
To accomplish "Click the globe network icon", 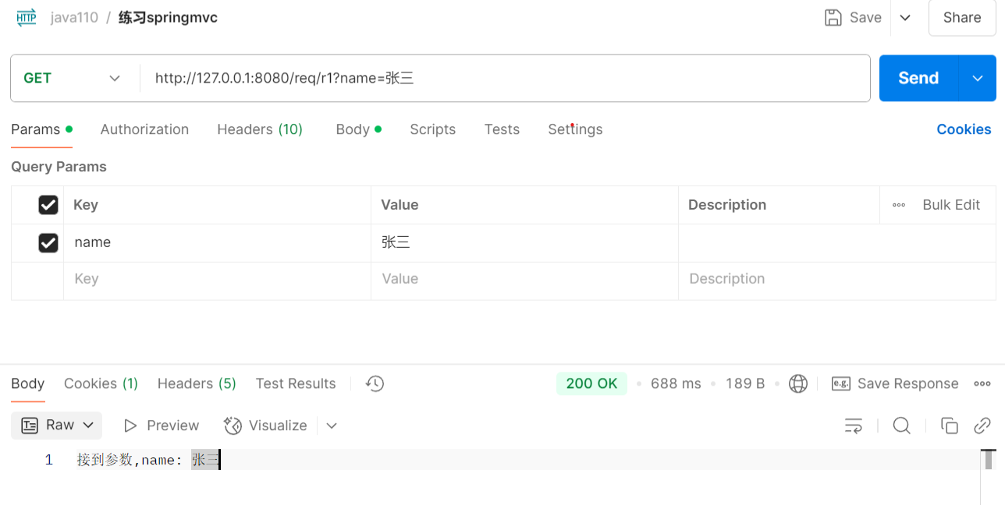I will click(797, 383).
